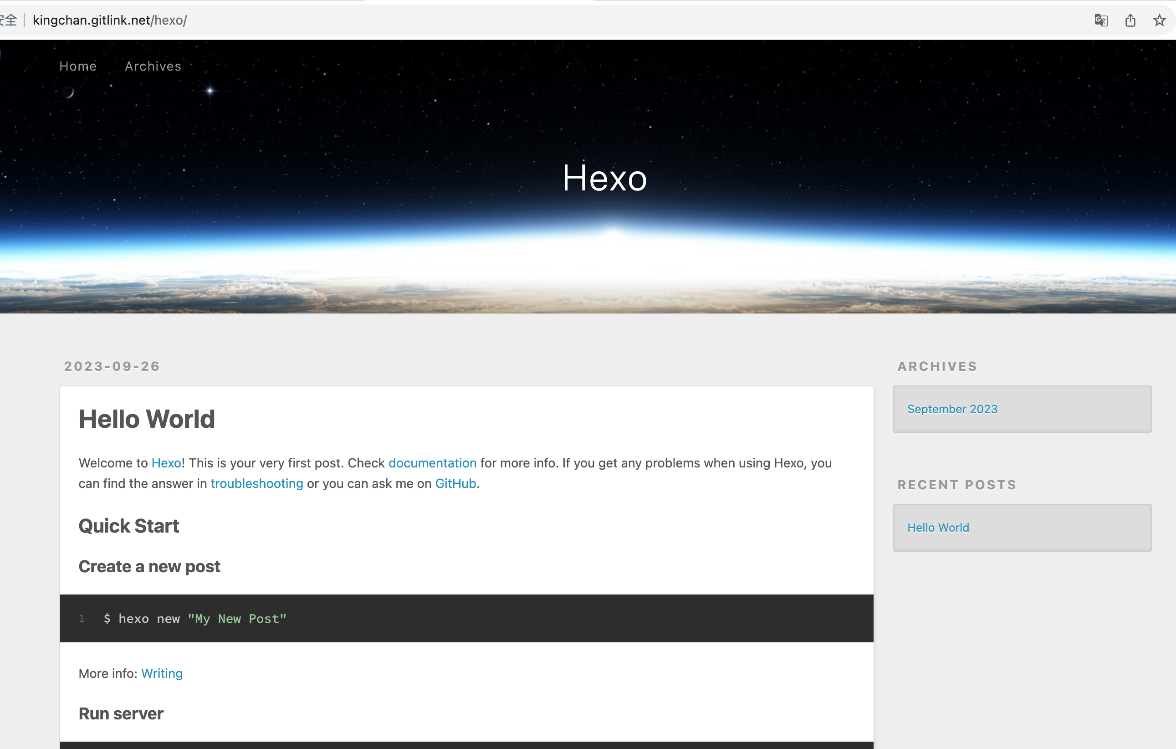Viewport: 1176px width, 749px height.
Task: Click the Create a new post heading
Action: coord(149,566)
